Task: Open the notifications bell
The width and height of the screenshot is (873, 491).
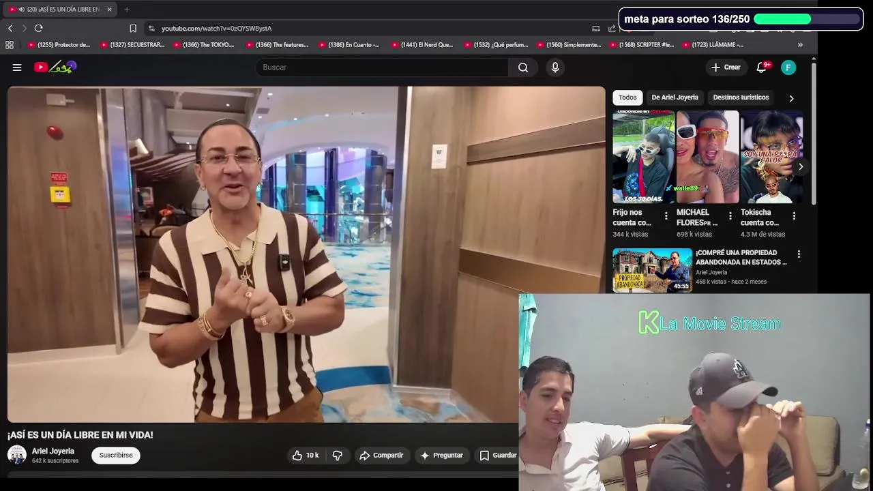Action: coord(762,68)
